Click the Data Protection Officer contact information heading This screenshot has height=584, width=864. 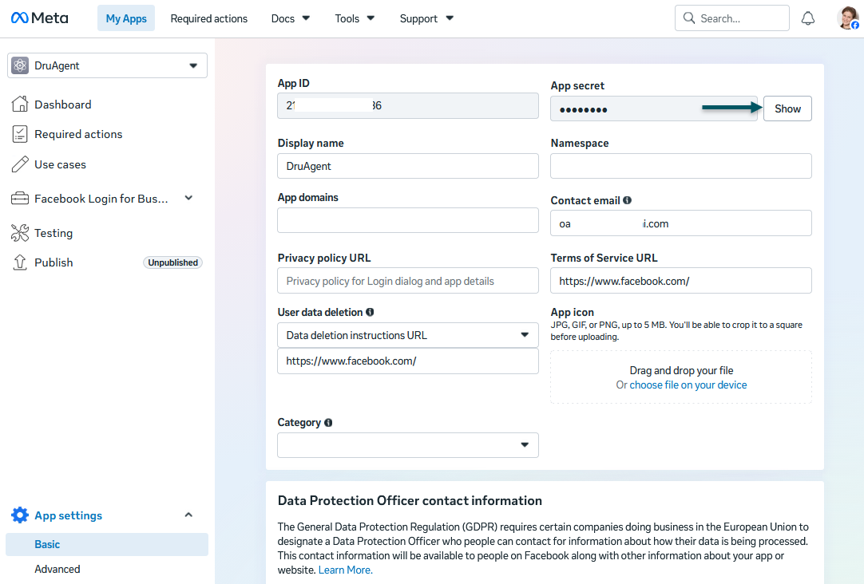coord(410,500)
